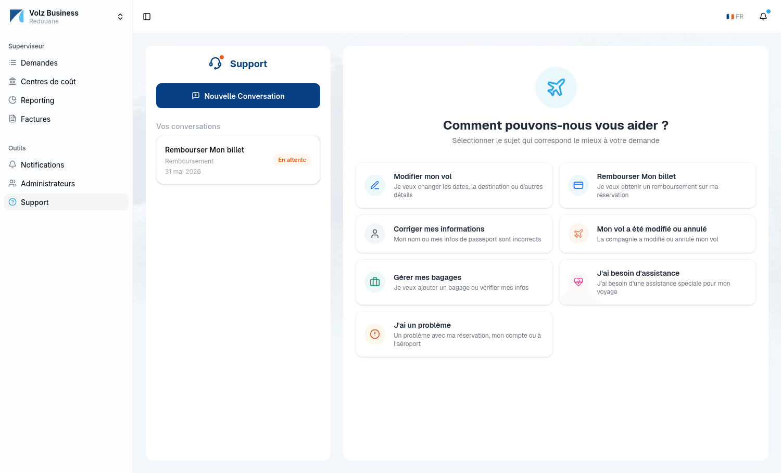Image resolution: width=781 pixels, height=473 pixels.
Task: Click the crossed plane icon for annulé
Action: coord(578,234)
